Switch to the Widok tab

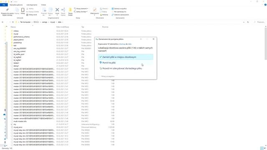coord(43,5)
